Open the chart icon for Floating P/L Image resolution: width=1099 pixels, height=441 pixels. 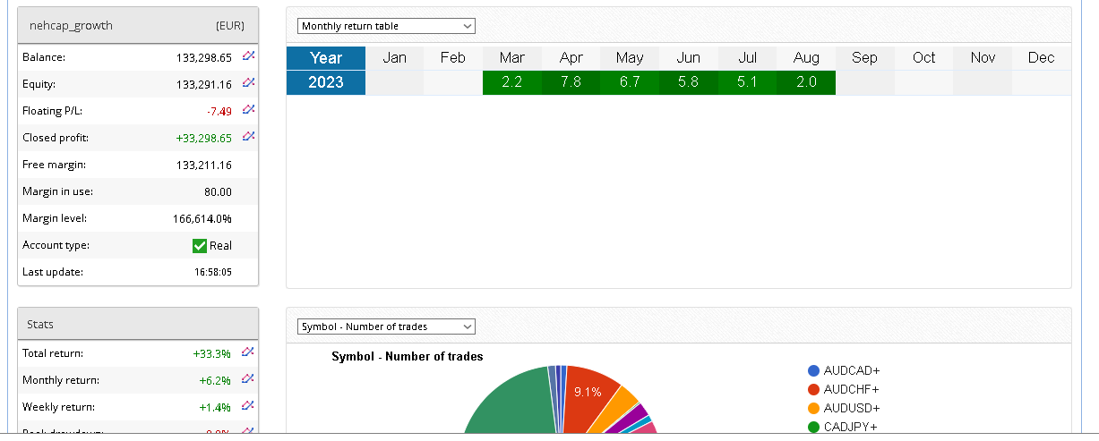(249, 110)
